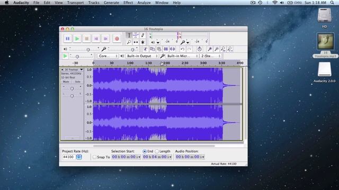This screenshot has width=339, height=190.
Task: Click the Undo arrow icon
Action: tap(182, 49)
